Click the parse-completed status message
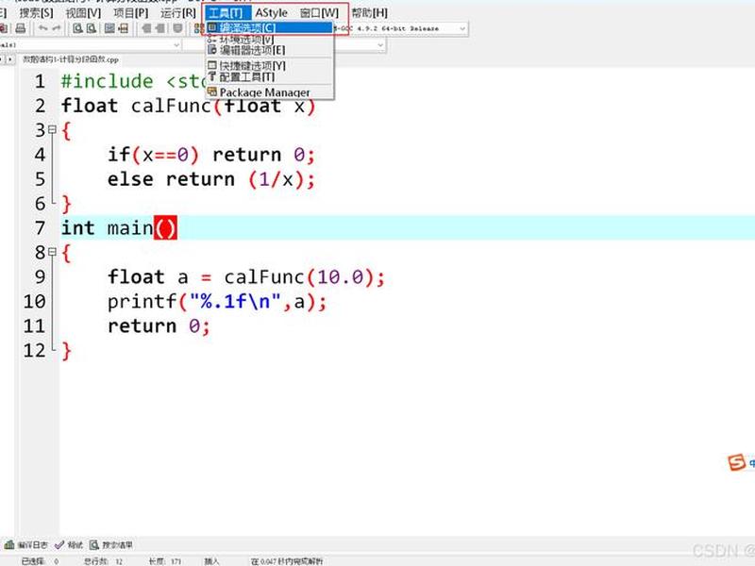The width and height of the screenshot is (755, 566). [287, 561]
